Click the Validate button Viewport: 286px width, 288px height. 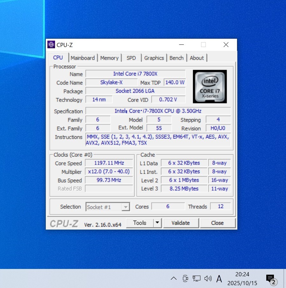coord(181,223)
